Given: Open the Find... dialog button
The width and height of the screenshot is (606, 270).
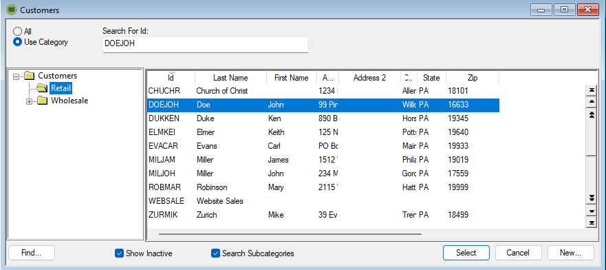Looking at the screenshot, I should pos(32,253).
